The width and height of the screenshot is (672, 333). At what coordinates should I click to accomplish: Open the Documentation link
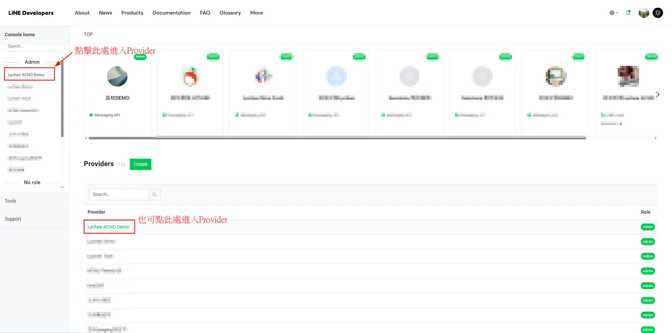171,13
